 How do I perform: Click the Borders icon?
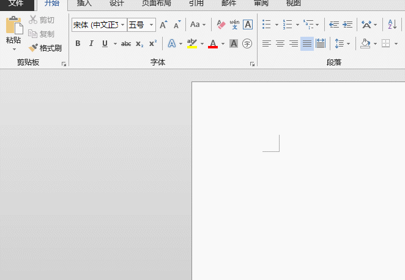point(385,44)
